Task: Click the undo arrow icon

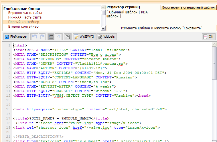Action: pyautogui.click(x=35, y=36)
